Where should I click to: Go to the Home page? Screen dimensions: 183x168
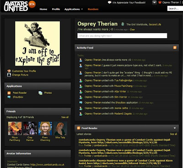pyautogui.click(x=43, y=9)
